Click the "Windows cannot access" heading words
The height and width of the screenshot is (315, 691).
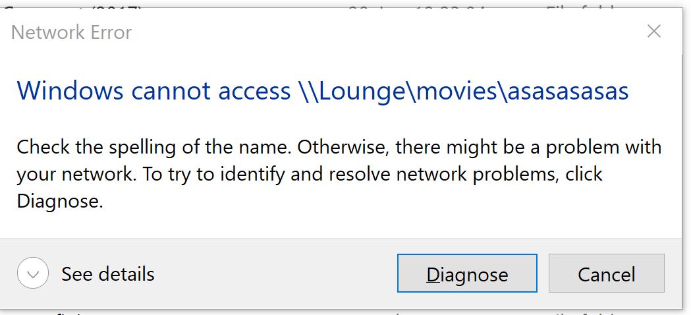[153, 91]
